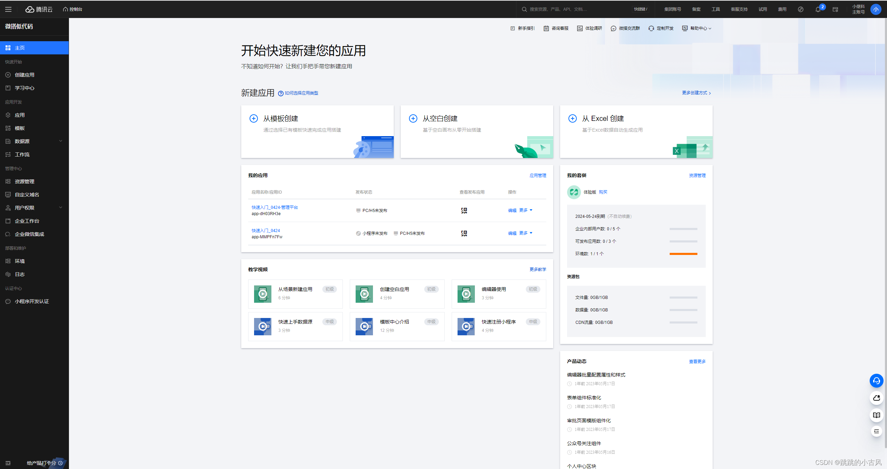
Task: Click the 应用管理 link
Action: [x=538, y=176]
